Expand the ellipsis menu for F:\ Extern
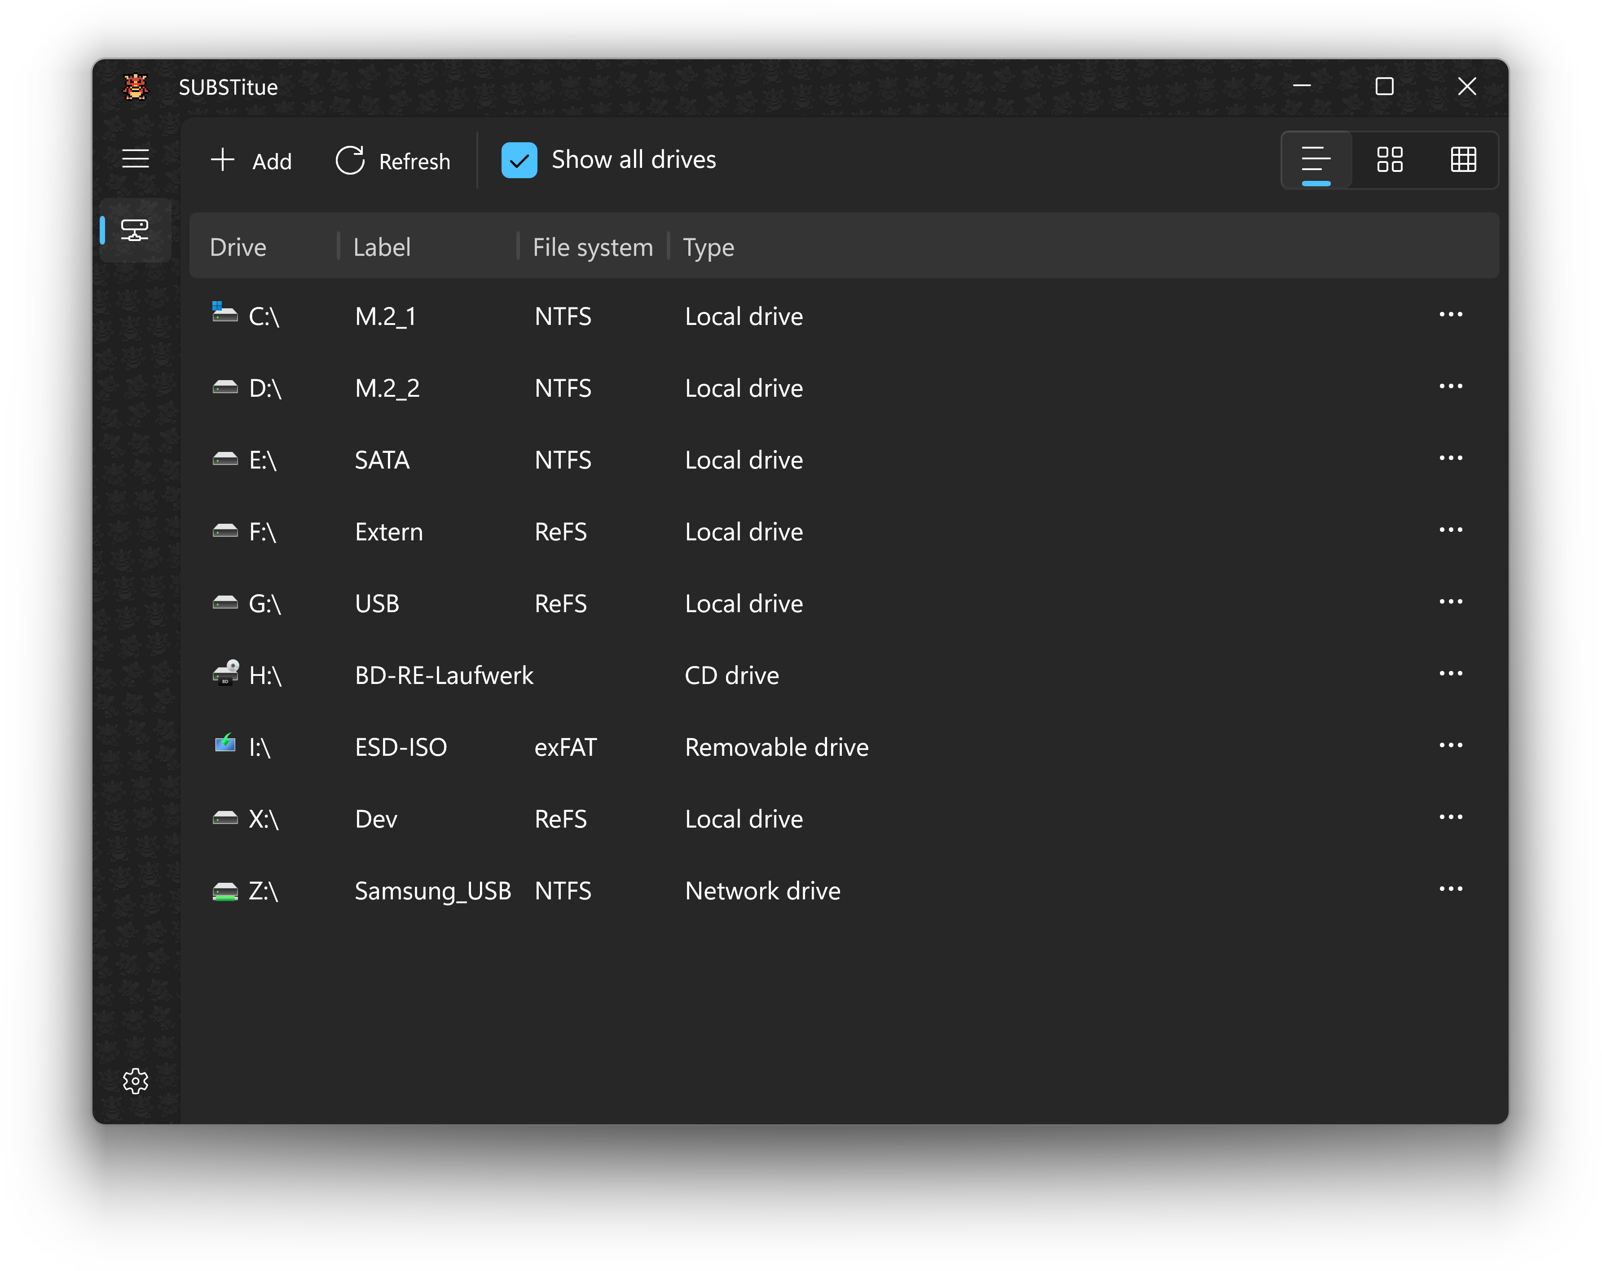Image resolution: width=1602 pixels, height=1271 pixels. coord(1450,530)
